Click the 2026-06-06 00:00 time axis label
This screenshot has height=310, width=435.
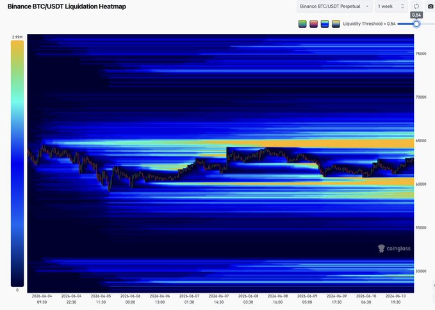click(x=131, y=299)
